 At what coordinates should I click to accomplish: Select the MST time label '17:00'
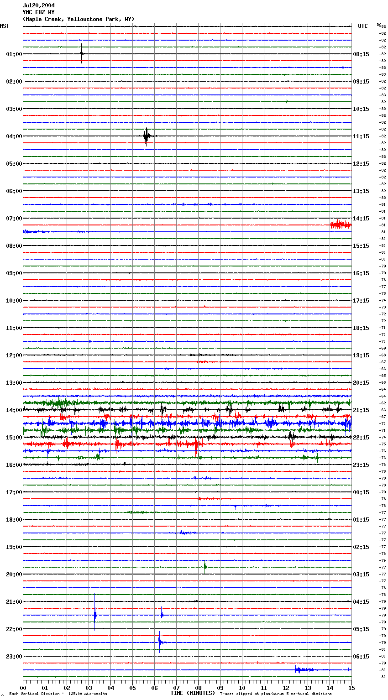click(14, 492)
